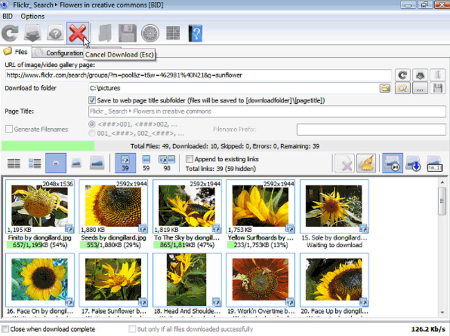Click the greyed button at the URL row end
The image size is (450, 336).
(438, 75)
